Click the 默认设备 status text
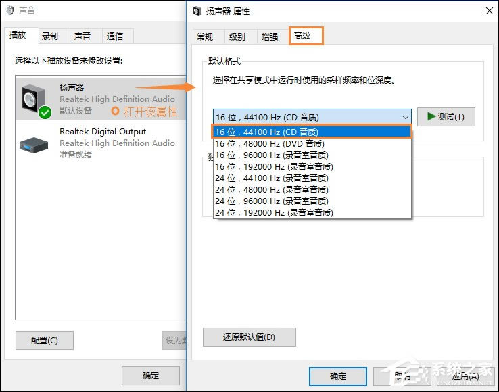The width and height of the screenshot is (499, 392). (76, 110)
